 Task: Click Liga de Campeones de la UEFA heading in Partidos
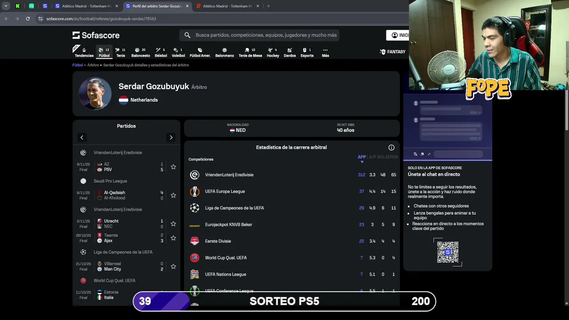(x=123, y=252)
